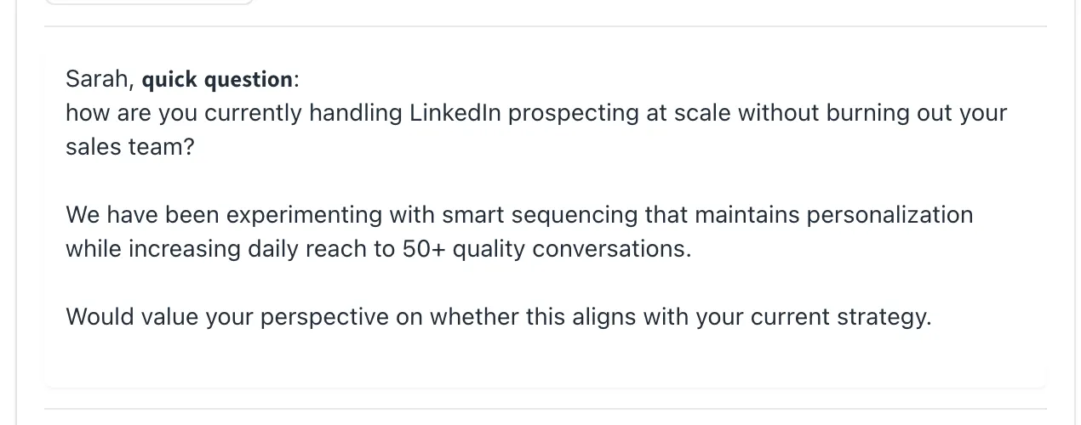Click the word "personalization"

click(x=889, y=215)
